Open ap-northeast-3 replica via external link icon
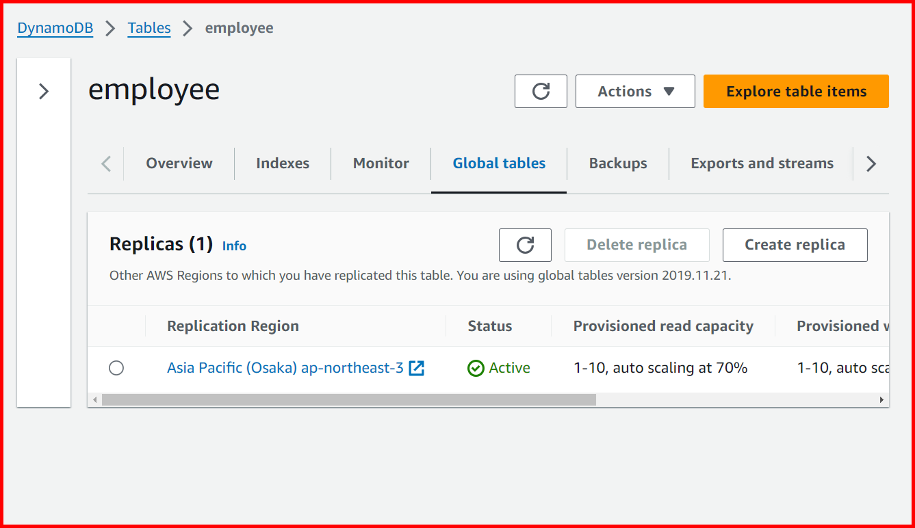This screenshot has width=915, height=528. (416, 367)
